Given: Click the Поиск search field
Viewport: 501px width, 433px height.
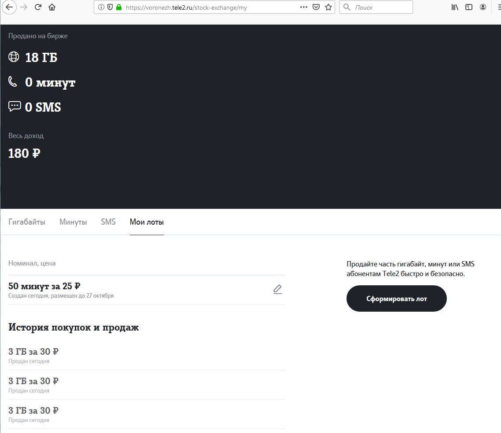Looking at the screenshot, I should (x=376, y=7).
